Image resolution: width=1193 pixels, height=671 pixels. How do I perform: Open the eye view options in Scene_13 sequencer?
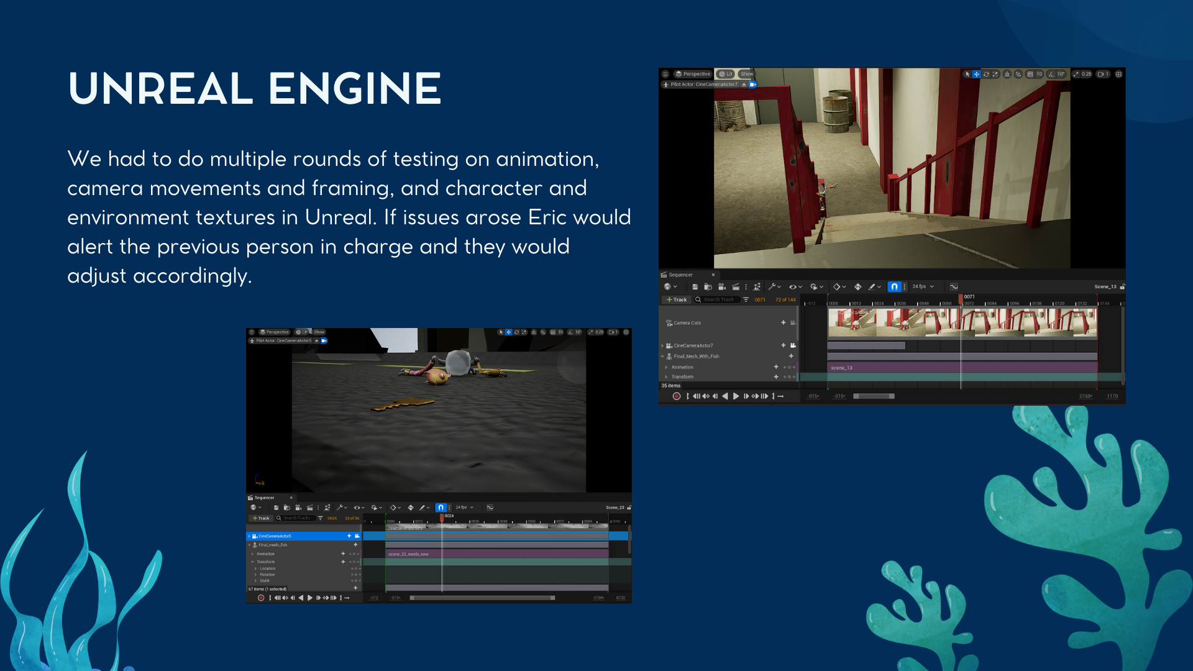(795, 287)
